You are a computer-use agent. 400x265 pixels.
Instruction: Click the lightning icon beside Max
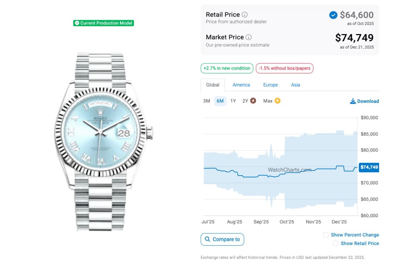[277, 101]
